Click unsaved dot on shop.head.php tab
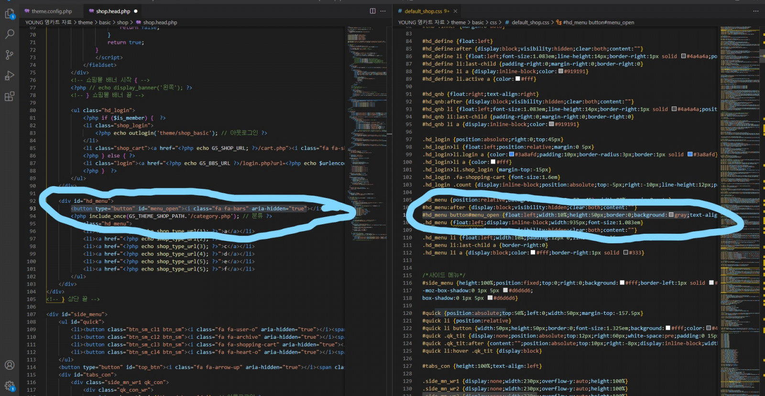765x396 pixels. coord(136,11)
